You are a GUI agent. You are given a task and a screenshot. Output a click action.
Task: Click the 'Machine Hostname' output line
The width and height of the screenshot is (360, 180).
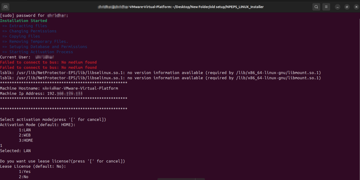pos(59,88)
